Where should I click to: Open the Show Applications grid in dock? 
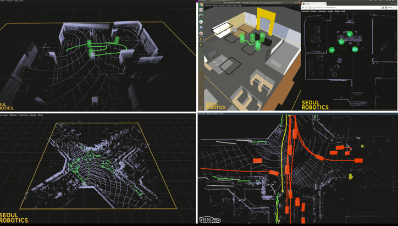point(201,108)
